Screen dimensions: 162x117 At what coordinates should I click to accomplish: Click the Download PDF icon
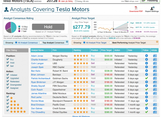pos(136,8)
